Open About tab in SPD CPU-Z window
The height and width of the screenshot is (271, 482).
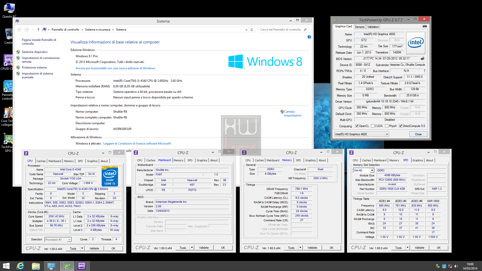tap(429, 160)
